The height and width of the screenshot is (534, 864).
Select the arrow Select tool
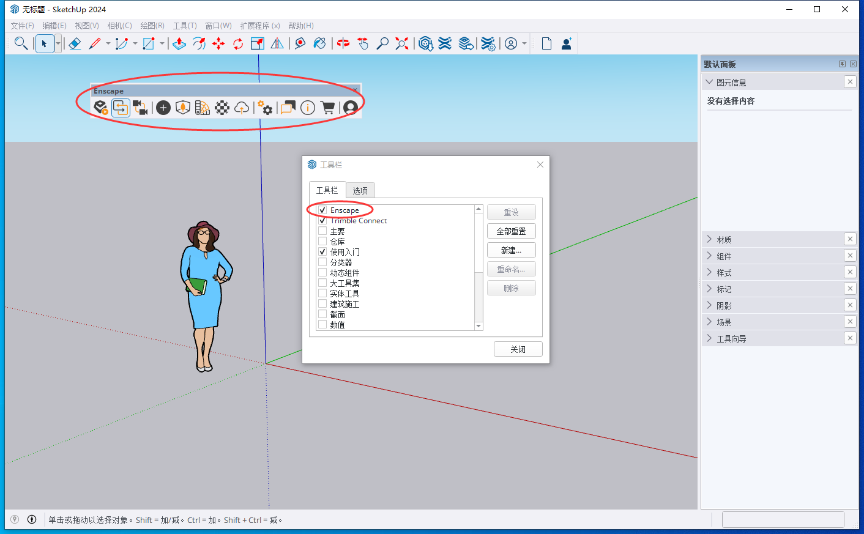click(x=44, y=43)
